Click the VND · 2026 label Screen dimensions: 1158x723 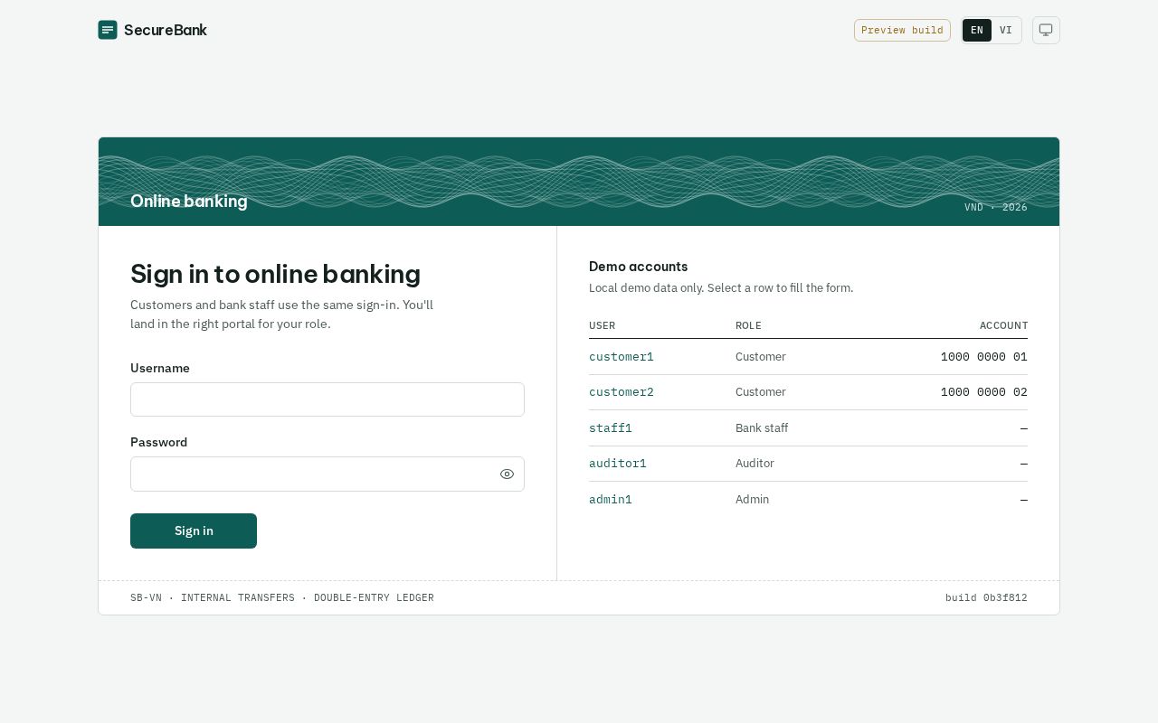tap(995, 207)
